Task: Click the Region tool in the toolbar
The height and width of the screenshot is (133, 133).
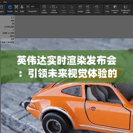Action: coord(2,9)
